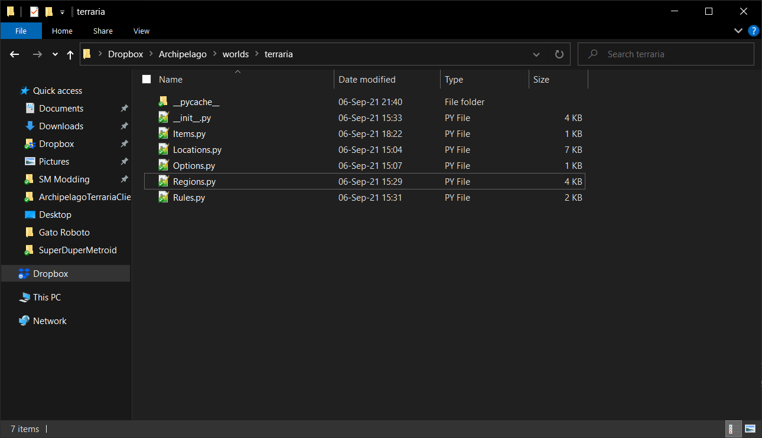
Task: Open the blue Help icon
Action: click(753, 31)
